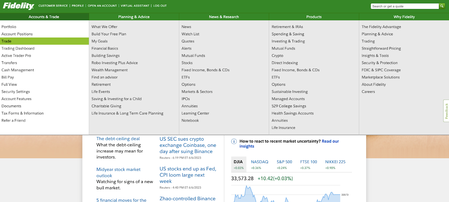
Task: Select Account Positions
Action: click(x=17, y=34)
